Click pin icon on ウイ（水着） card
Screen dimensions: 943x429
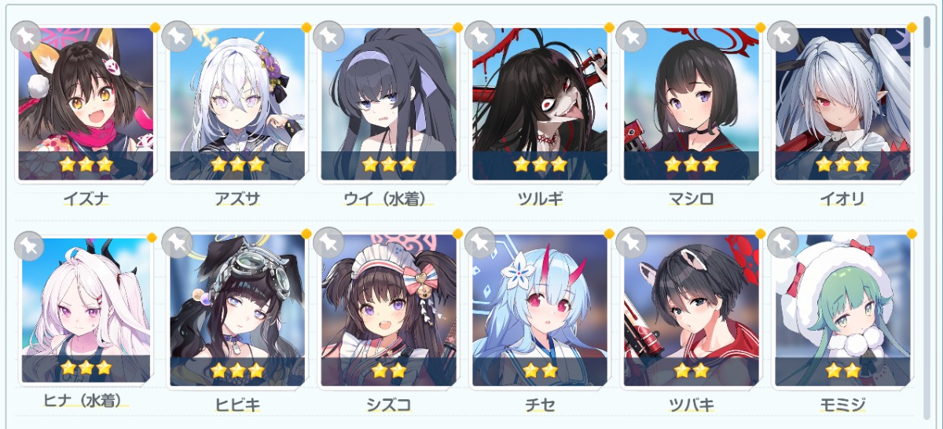[x=328, y=35]
